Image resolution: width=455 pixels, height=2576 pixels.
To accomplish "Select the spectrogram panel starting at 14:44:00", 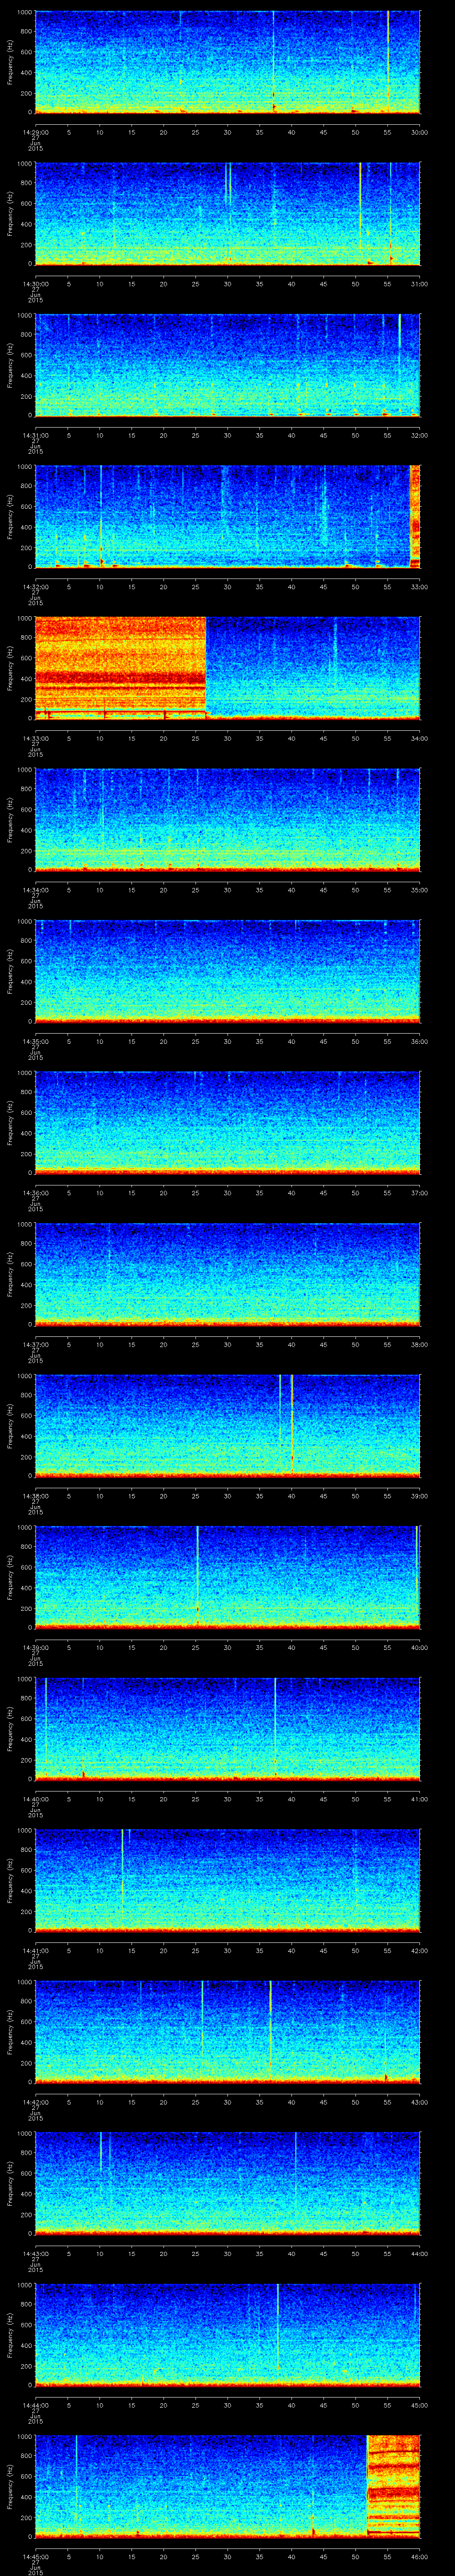I will point(227,2335).
